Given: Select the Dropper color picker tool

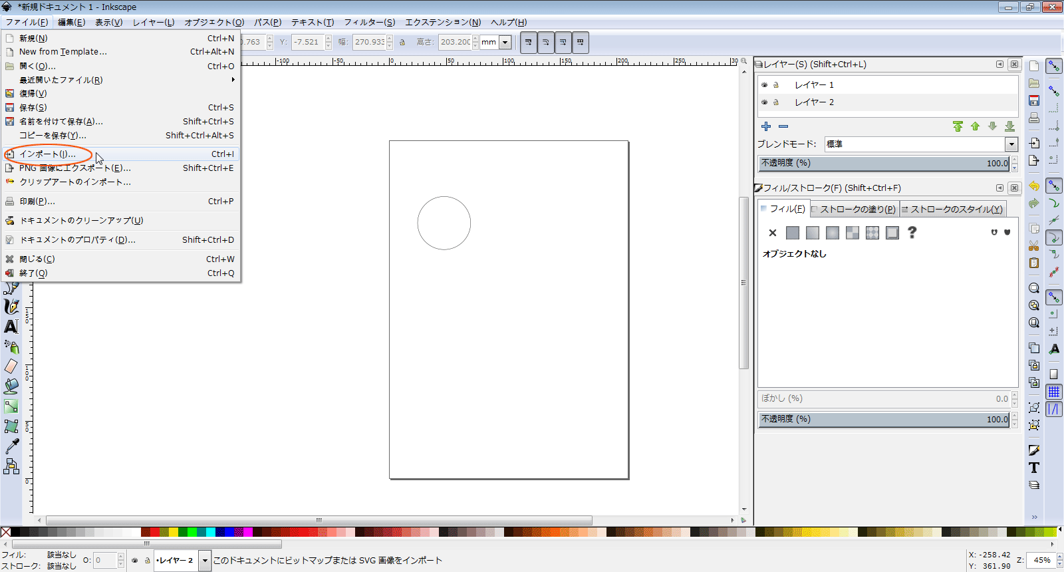Looking at the screenshot, I should point(11,446).
